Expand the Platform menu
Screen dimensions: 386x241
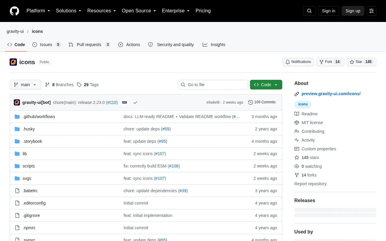(38, 11)
